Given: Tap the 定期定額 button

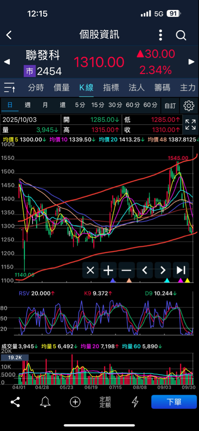Looking at the screenshot, I should coord(105,402).
